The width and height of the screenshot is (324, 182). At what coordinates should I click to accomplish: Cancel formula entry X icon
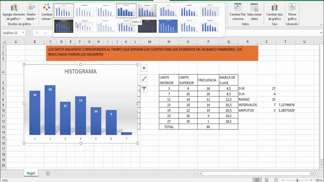[37, 33]
